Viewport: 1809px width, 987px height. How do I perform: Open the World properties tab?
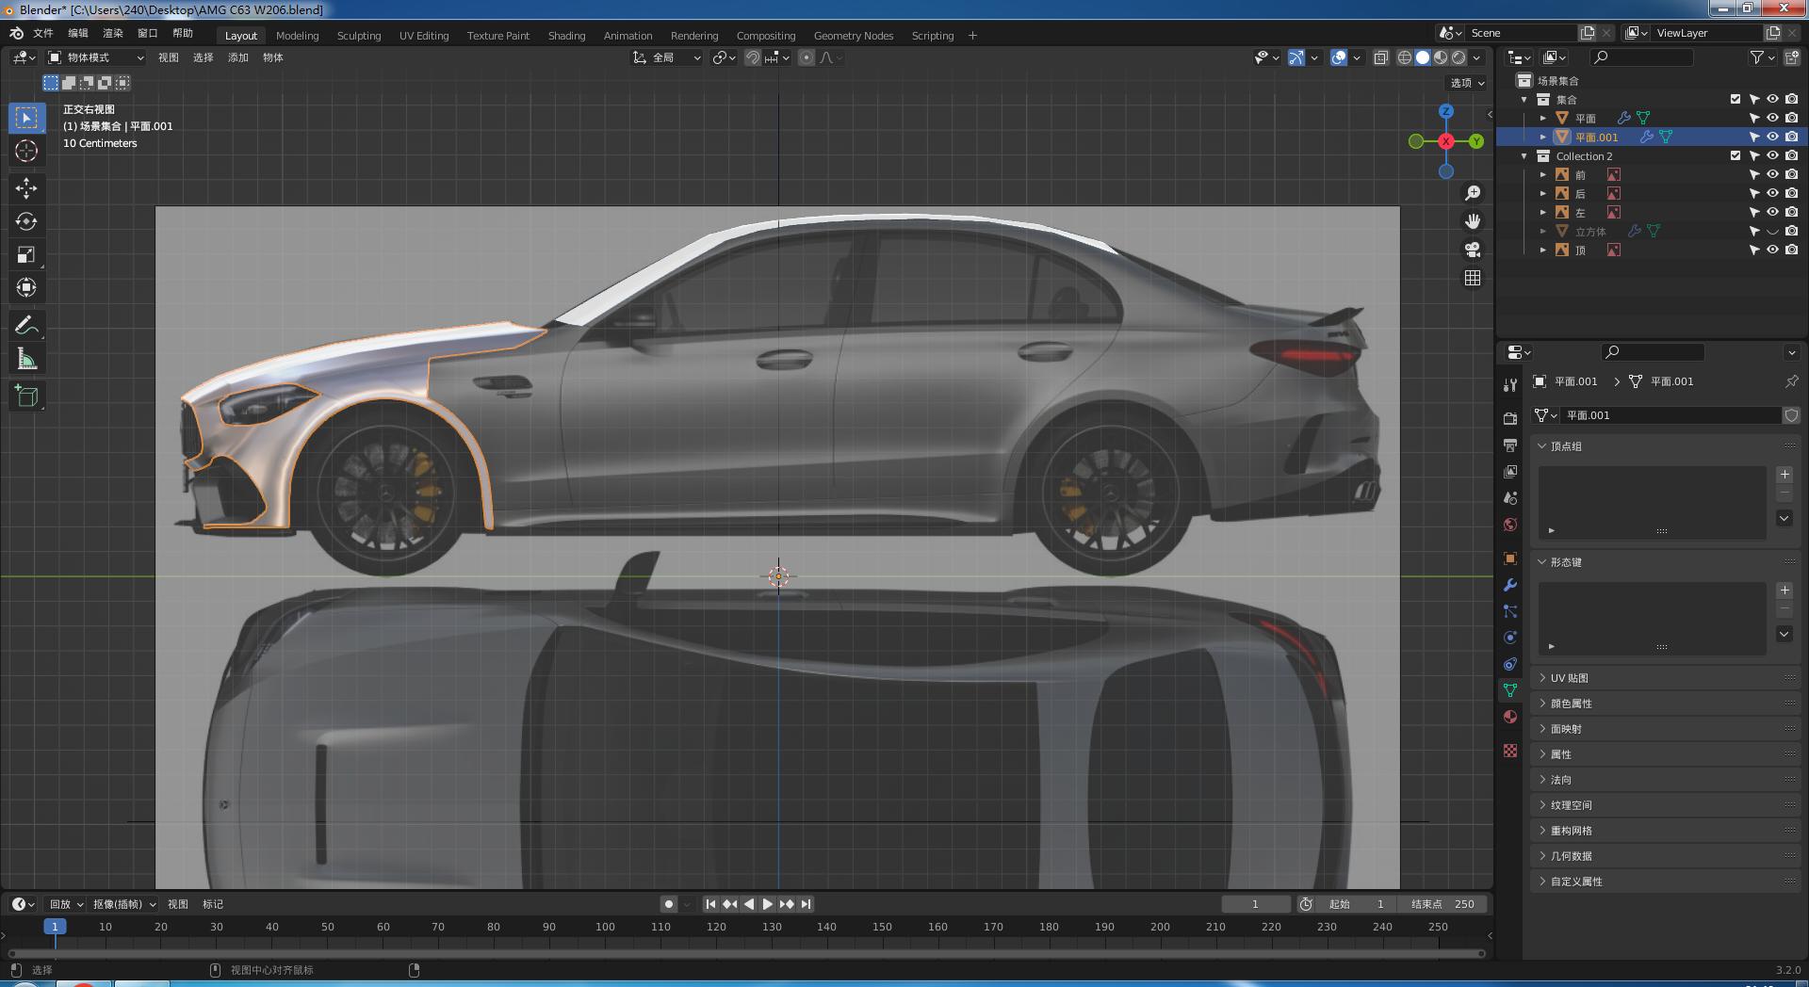pos(1510,525)
